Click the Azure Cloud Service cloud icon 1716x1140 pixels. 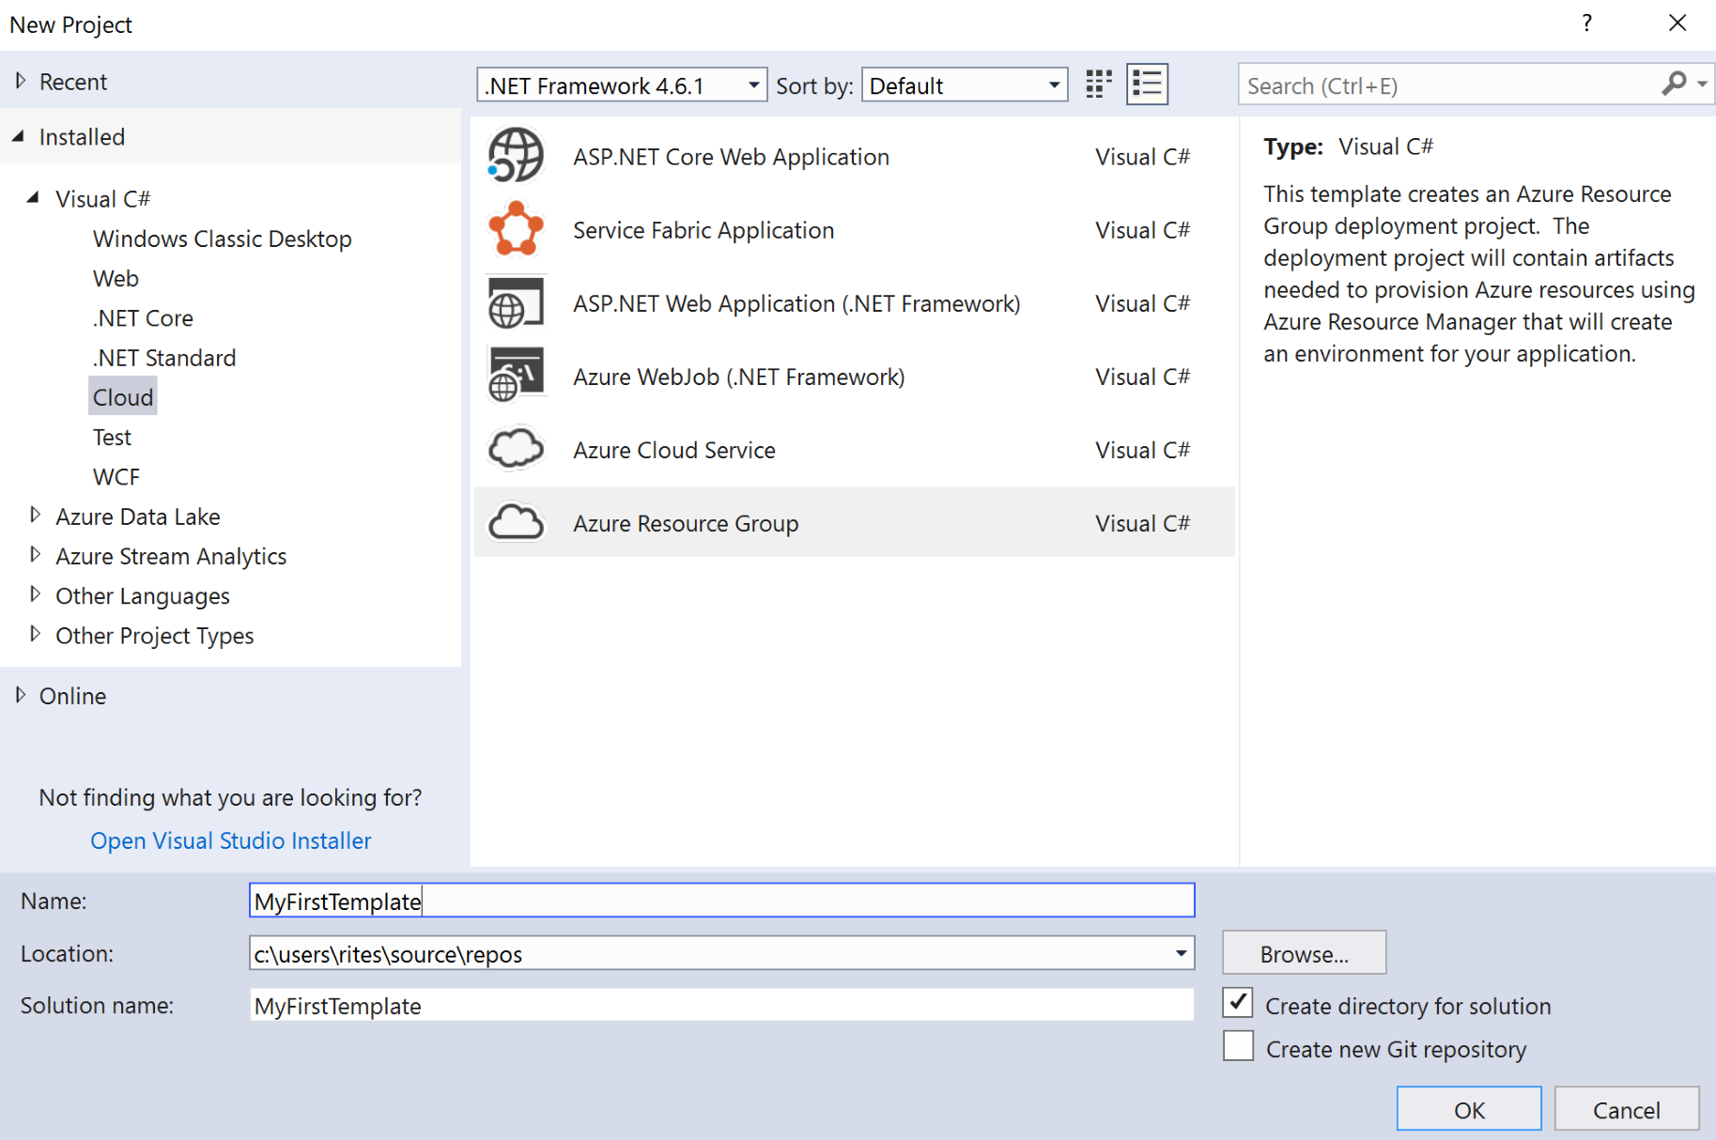[x=516, y=449]
